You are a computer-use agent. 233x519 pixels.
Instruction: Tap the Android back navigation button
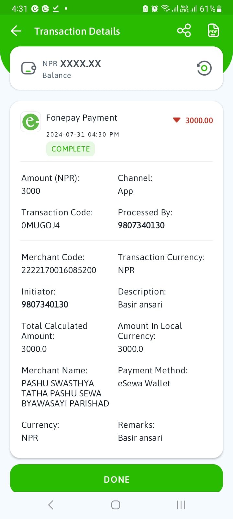pyautogui.click(x=51, y=505)
